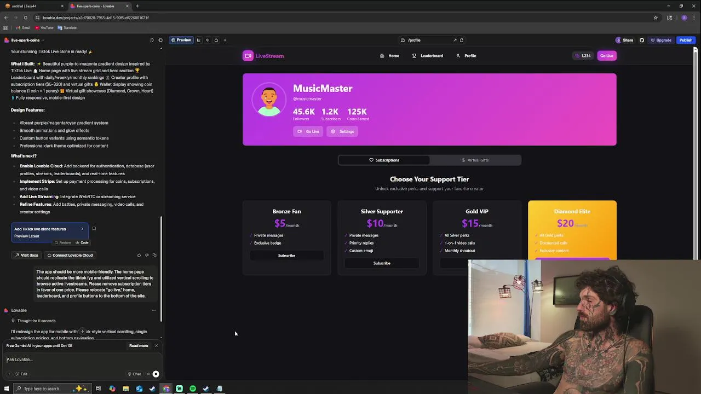
Task: Subscribe to the Silver Supporter tier
Action: point(382,263)
